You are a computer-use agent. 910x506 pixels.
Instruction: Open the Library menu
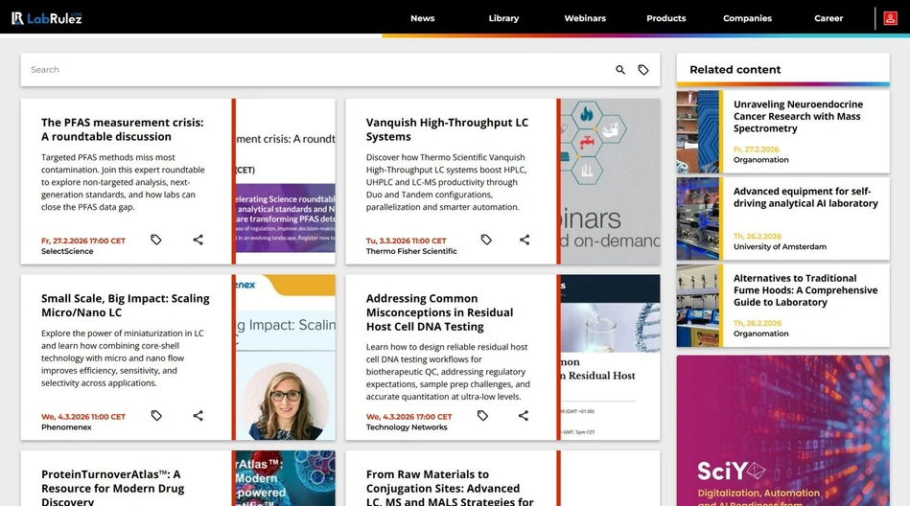[503, 18]
